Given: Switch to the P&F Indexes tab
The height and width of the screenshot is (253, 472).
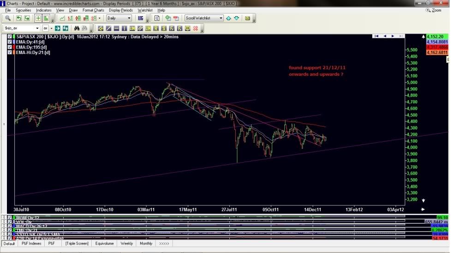Looking at the screenshot, I should click(31, 243).
